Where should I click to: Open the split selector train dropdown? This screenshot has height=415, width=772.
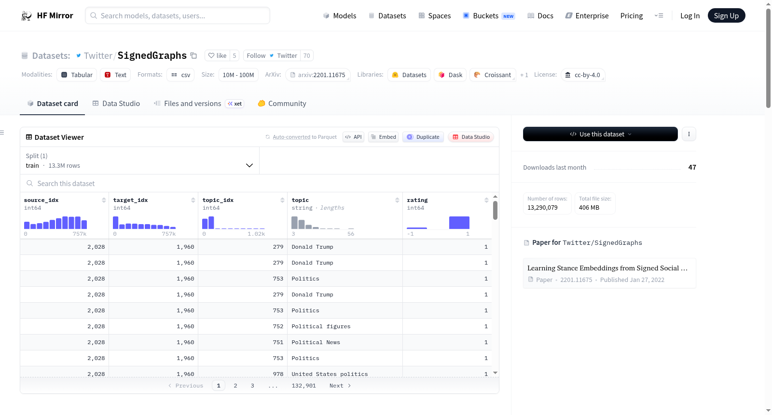(x=140, y=161)
